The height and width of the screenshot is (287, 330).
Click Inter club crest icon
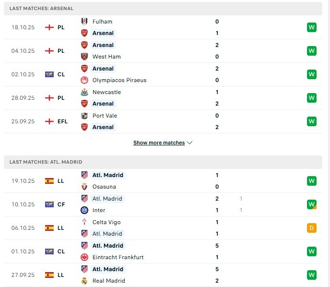84,210
